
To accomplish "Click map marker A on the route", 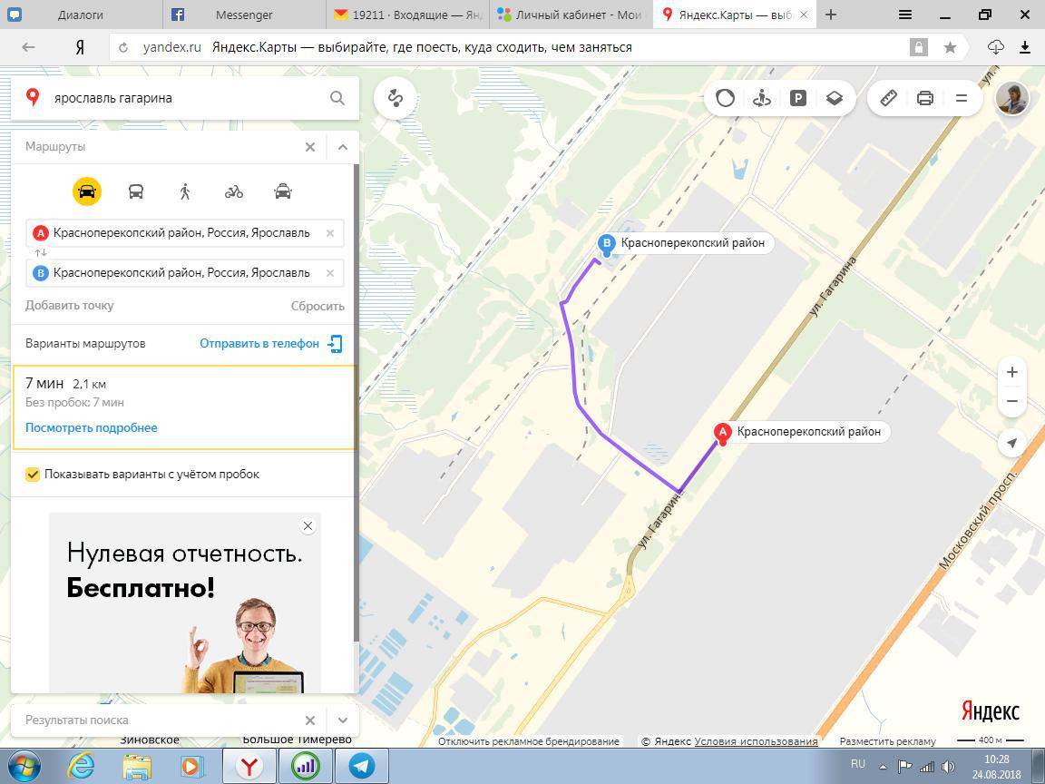I will (722, 434).
